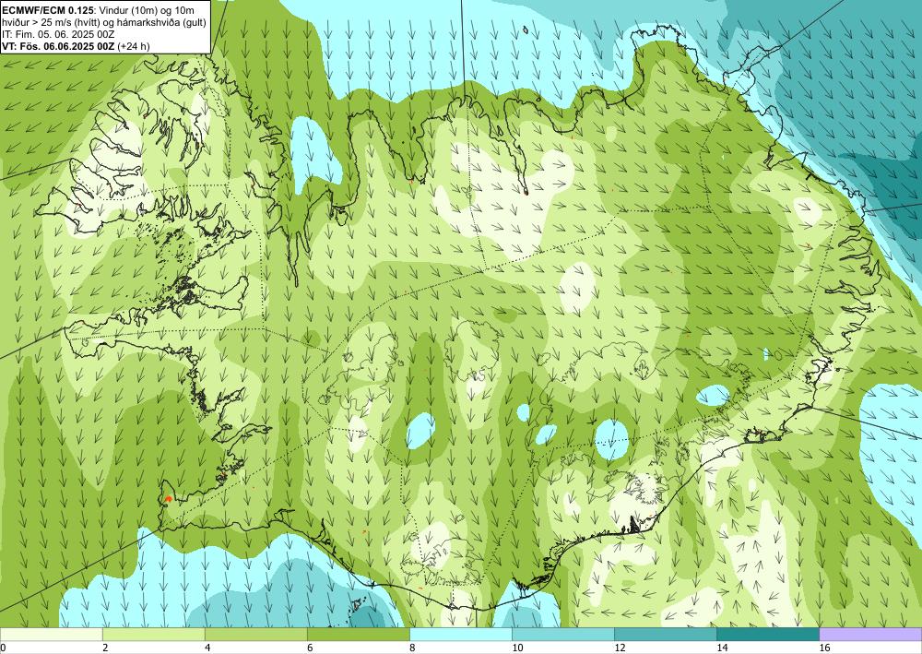
Task: Click the legend scale label '16'
Action: point(825,648)
